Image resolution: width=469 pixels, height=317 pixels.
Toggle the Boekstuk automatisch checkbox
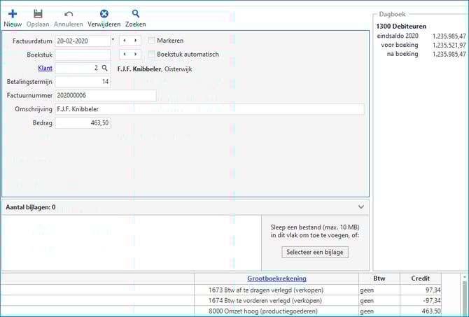[x=152, y=55]
